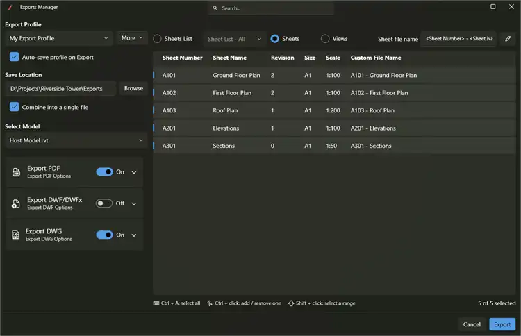Click the 5 of 5 selected status text
Screen dimensions: 521x336
tap(497, 303)
